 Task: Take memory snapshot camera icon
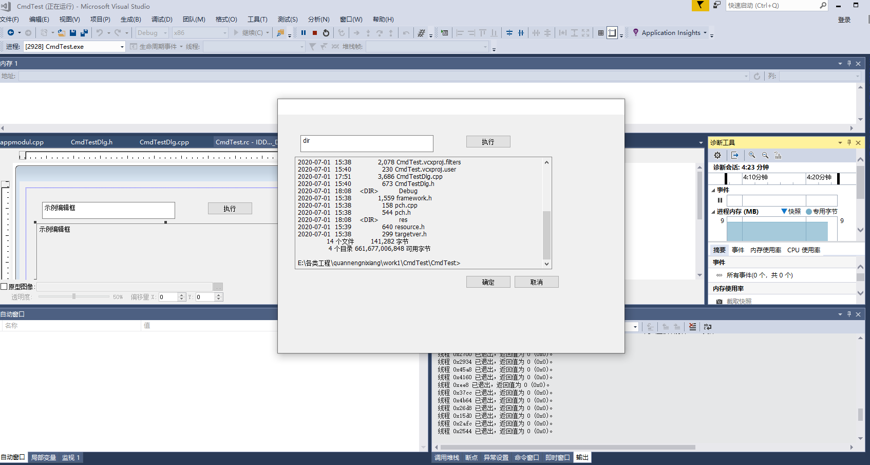720,302
